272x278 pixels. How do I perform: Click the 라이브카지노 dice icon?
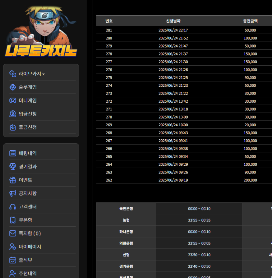tap(13, 74)
